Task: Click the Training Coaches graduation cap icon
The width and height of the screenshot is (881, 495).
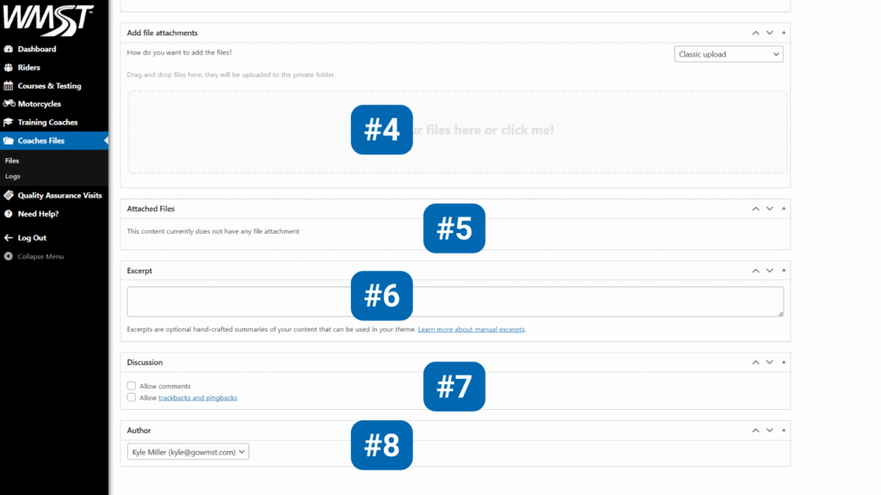Action: pos(9,122)
